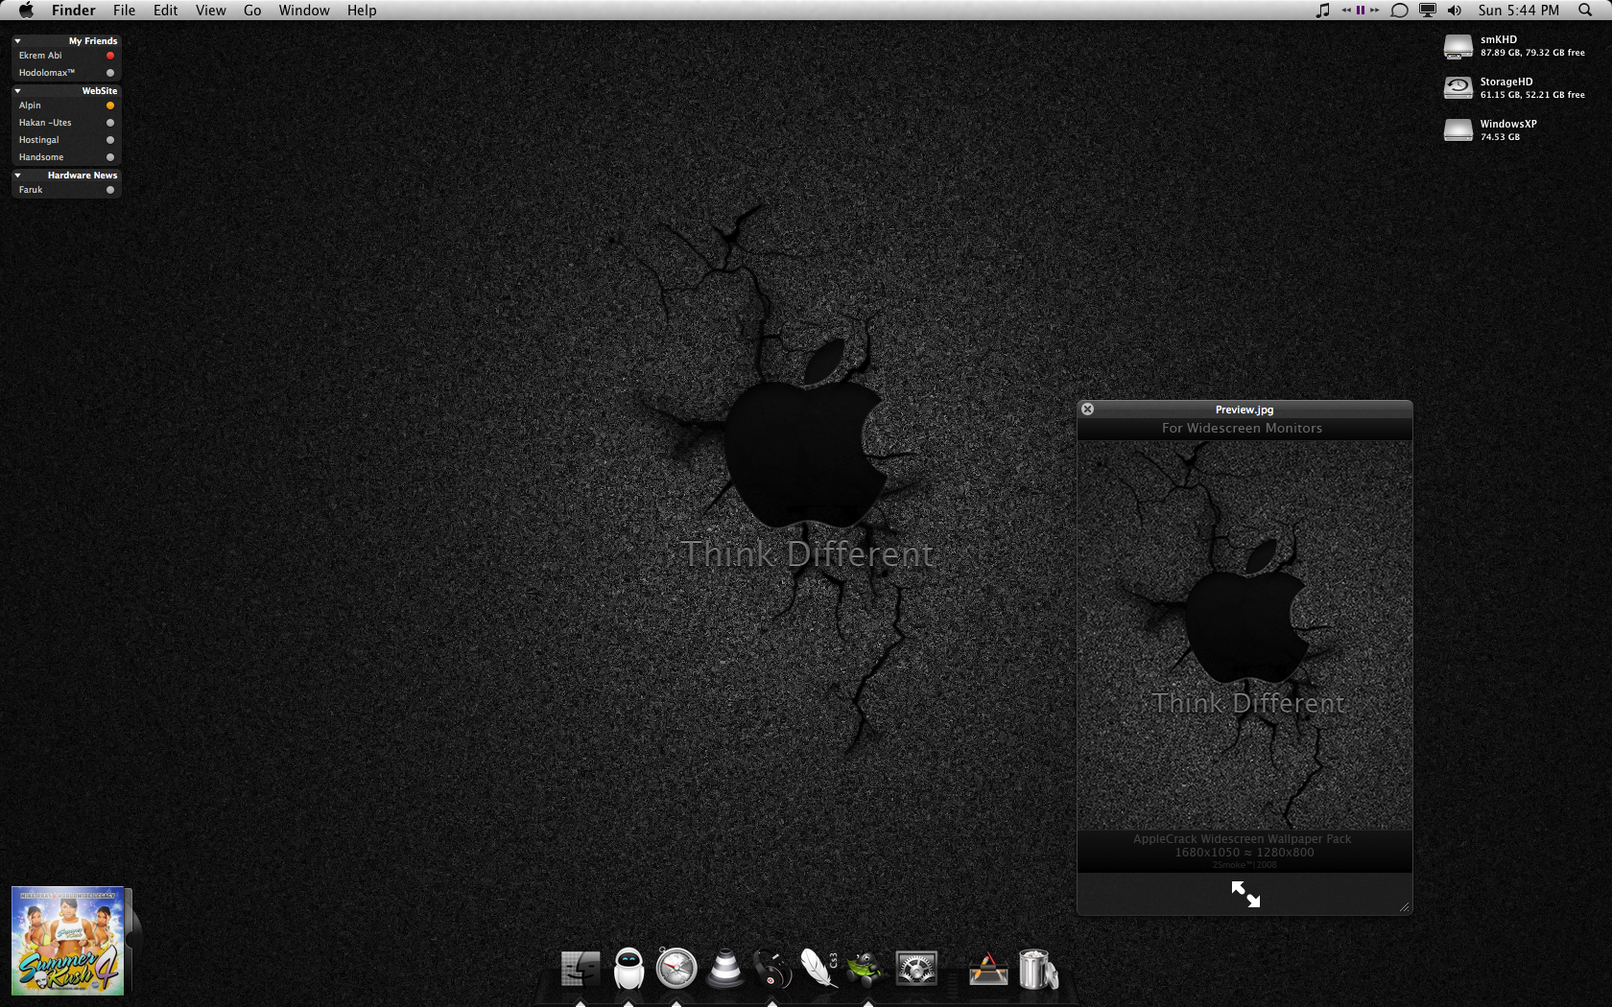This screenshot has height=1007, width=1612.
Task: Click Alpin orange status dot
Action: pos(110,105)
